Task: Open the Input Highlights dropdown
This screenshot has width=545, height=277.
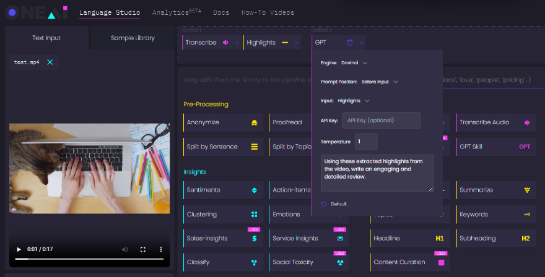Action: point(353,101)
